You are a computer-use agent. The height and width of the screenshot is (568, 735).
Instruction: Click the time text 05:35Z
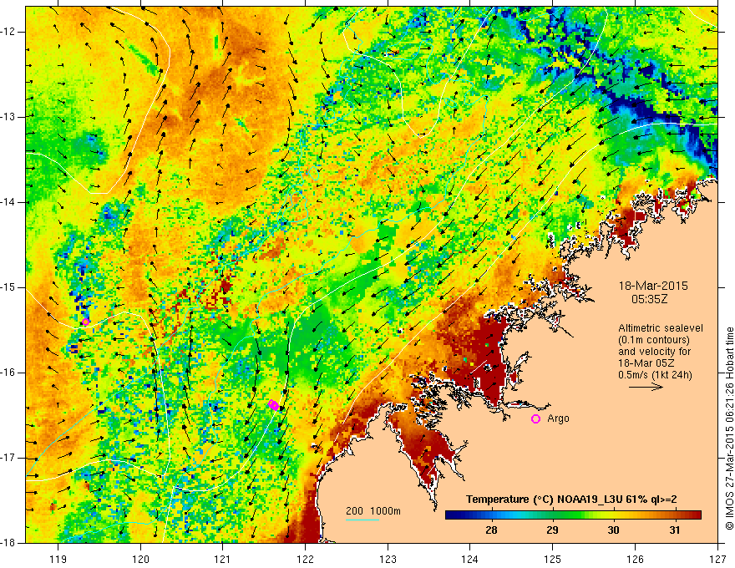[649, 299]
